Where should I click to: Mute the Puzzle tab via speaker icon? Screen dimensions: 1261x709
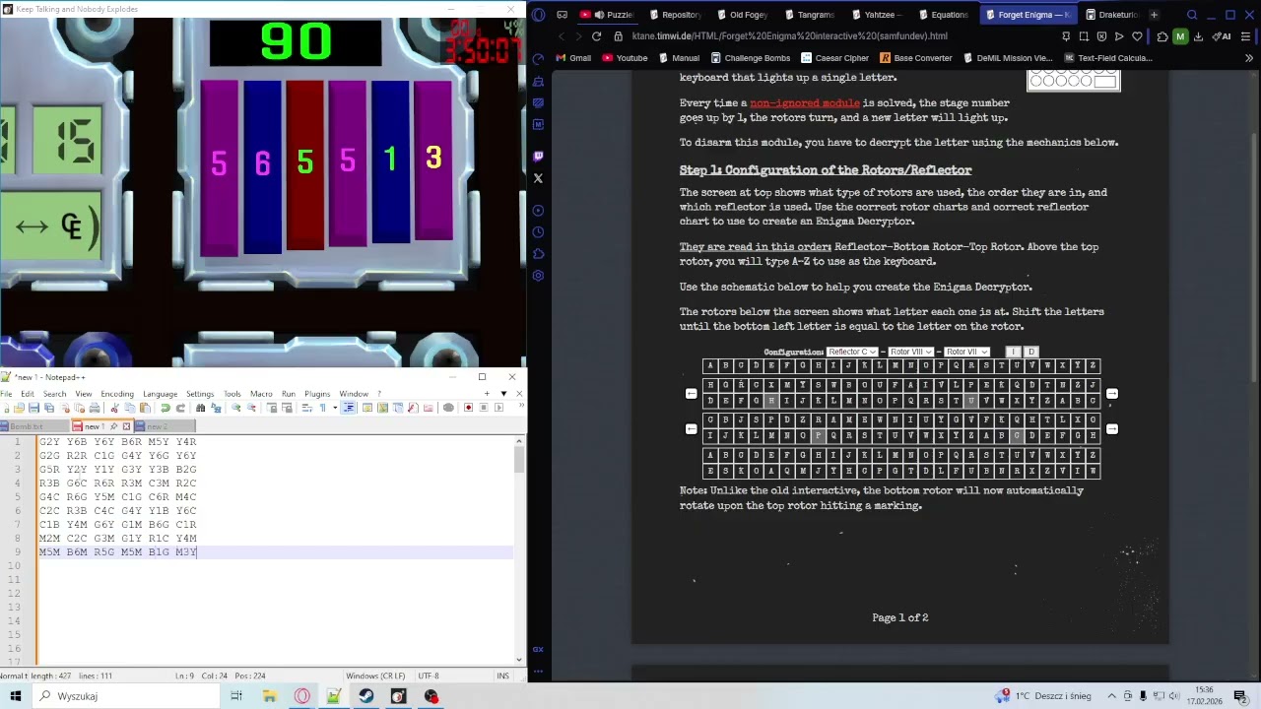click(x=599, y=15)
